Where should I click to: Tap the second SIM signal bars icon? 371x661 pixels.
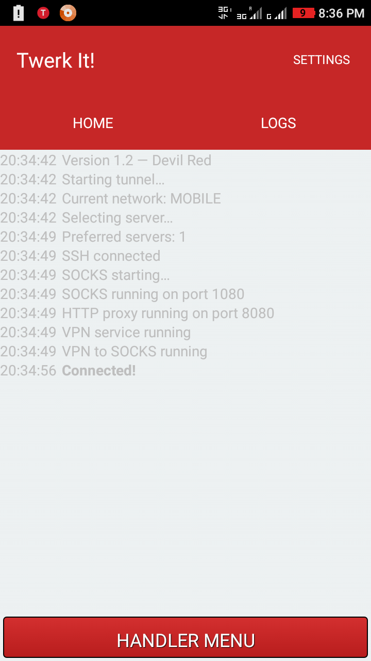(277, 13)
